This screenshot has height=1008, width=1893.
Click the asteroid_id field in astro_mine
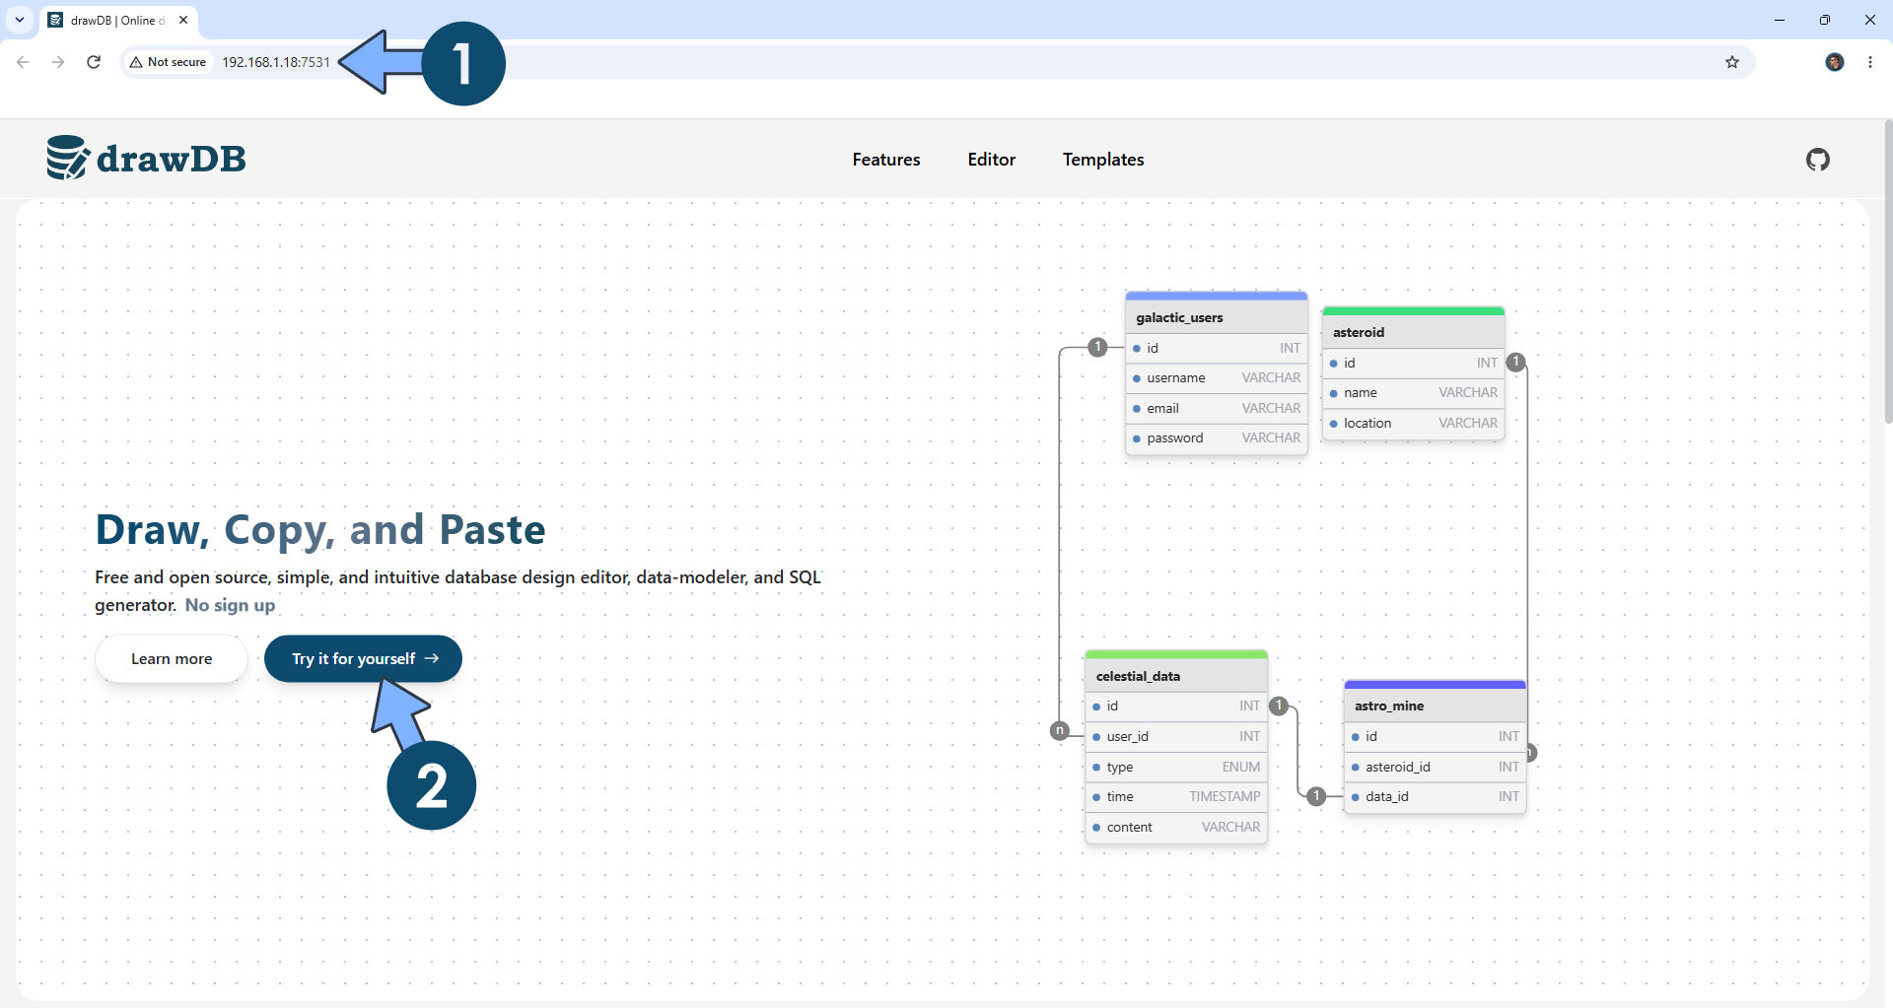[x=1435, y=767]
